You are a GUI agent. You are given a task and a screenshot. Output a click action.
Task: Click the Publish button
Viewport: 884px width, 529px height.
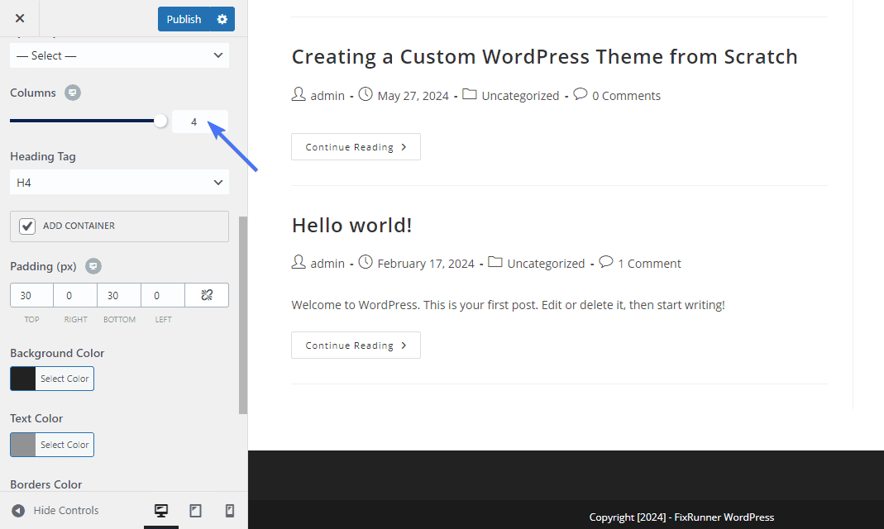pyautogui.click(x=184, y=19)
